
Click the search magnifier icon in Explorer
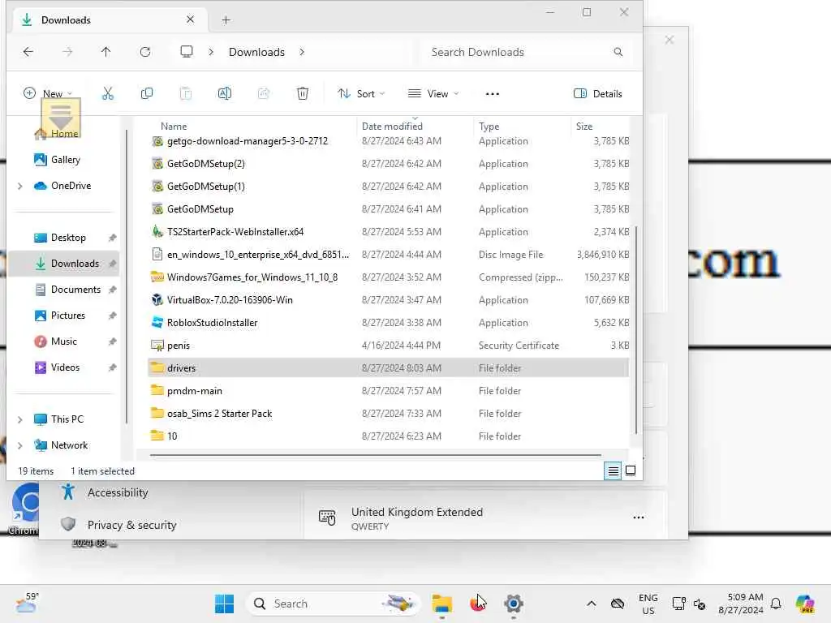618,52
